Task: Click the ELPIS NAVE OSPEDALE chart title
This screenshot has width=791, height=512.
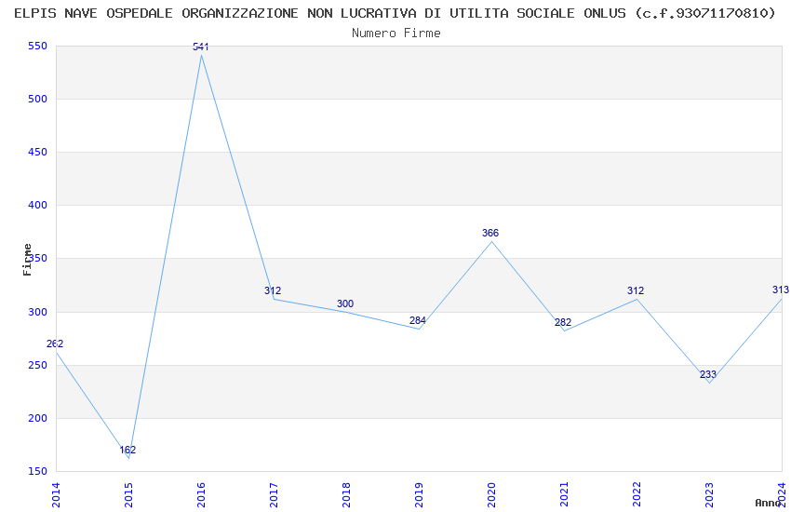Action: pos(395,13)
